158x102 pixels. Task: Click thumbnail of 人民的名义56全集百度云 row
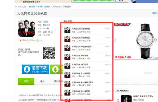(x=67, y=48)
